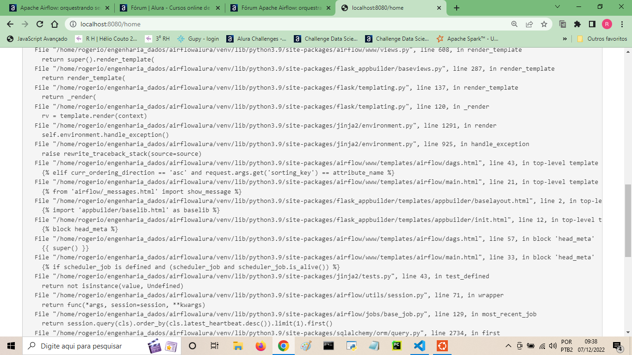Open the notification center icon
The width and height of the screenshot is (632, 355).
click(x=618, y=346)
